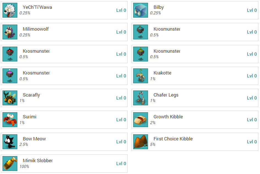Image resolution: width=260 pixels, height=174 pixels.
Task: Open the Scarafly name link
Action: click(x=31, y=95)
